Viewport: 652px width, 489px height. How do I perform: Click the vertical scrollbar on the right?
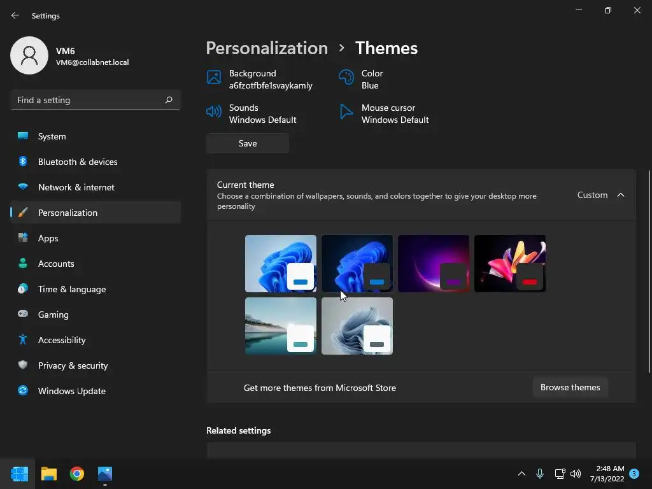(x=649, y=272)
